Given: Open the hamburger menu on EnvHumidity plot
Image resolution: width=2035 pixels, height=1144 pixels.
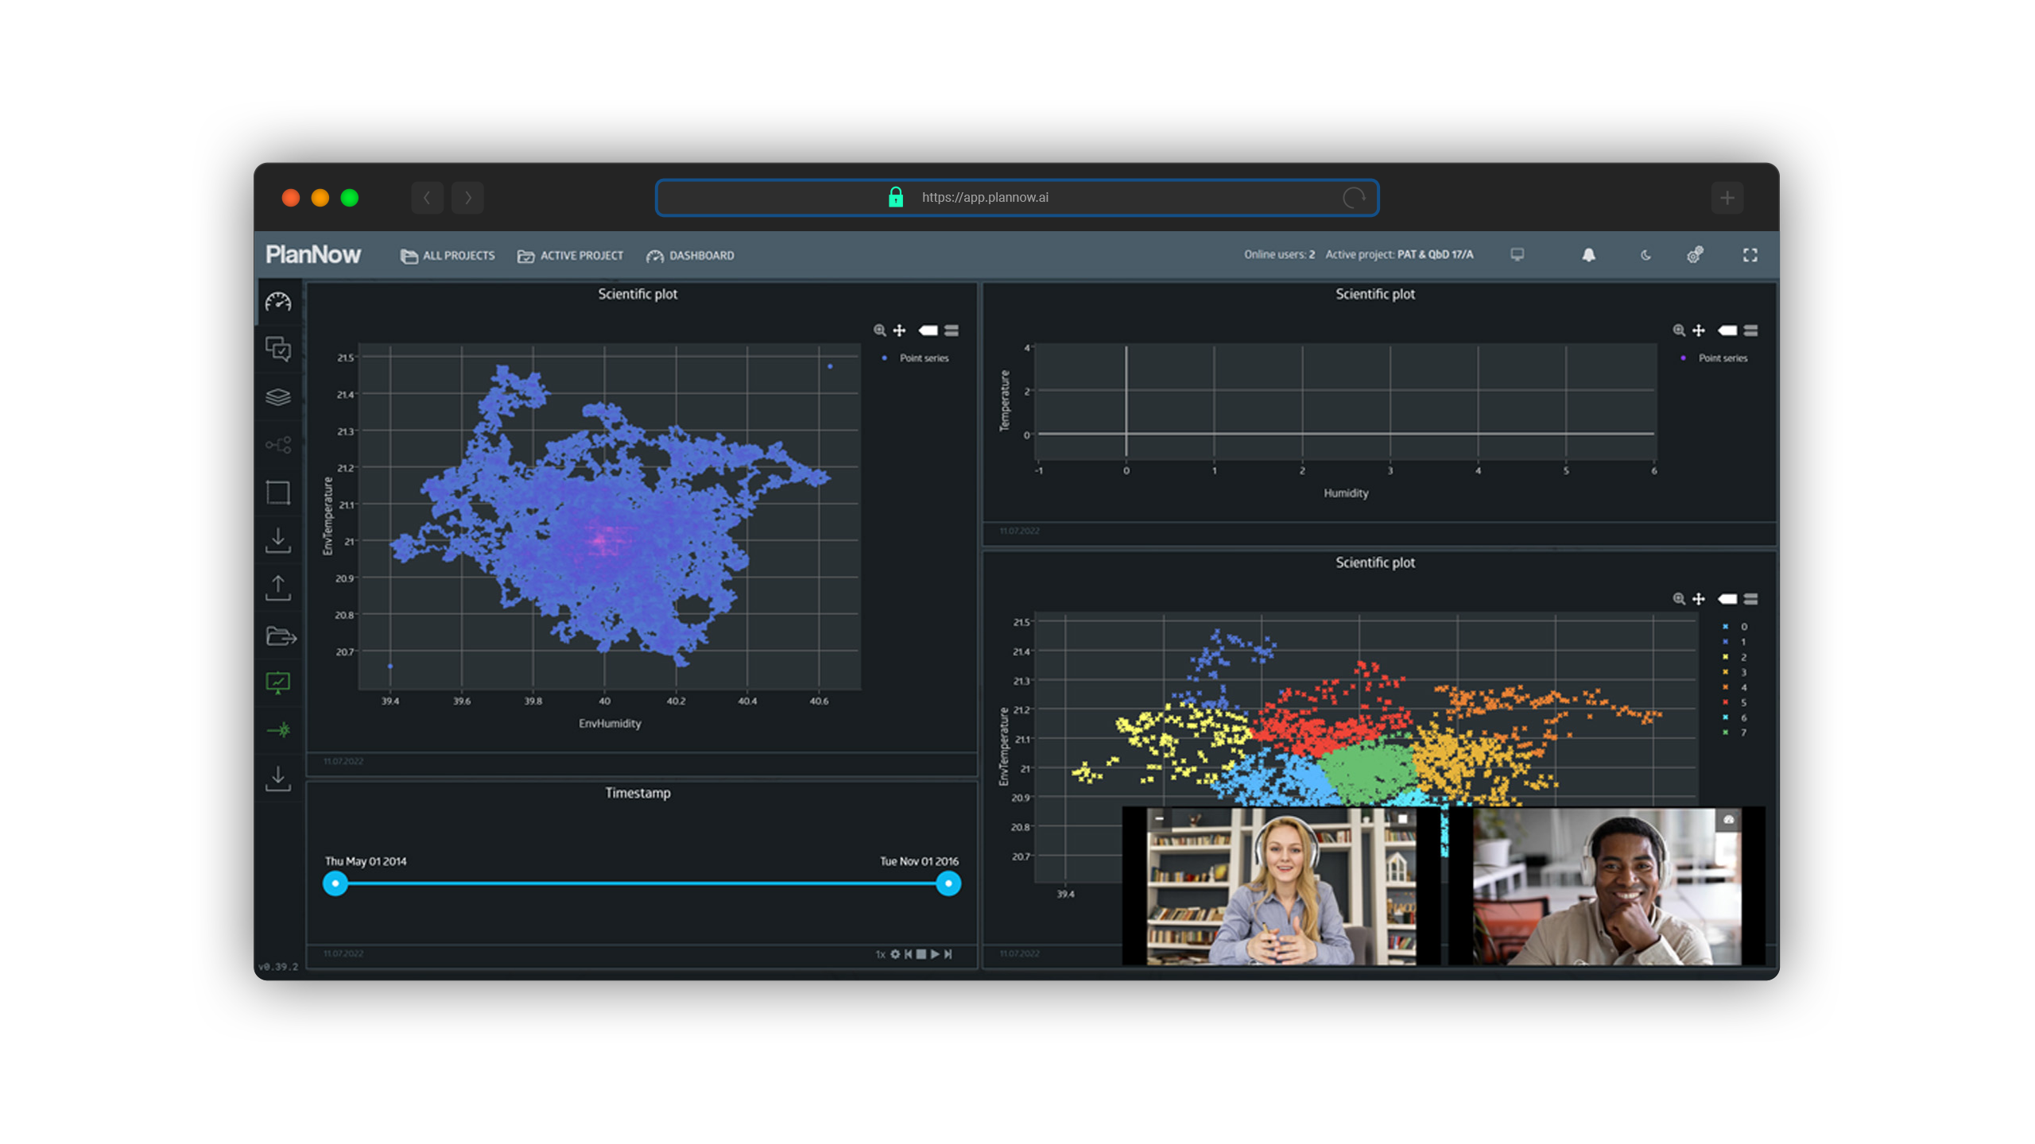Looking at the screenshot, I should click(952, 330).
